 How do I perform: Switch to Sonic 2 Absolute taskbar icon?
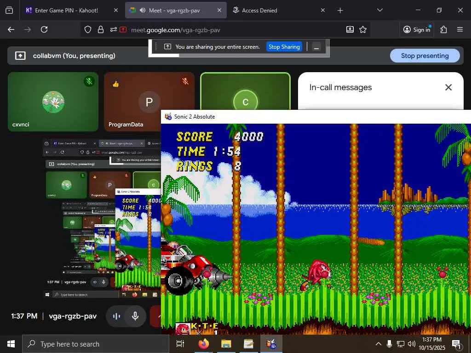pos(271,344)
